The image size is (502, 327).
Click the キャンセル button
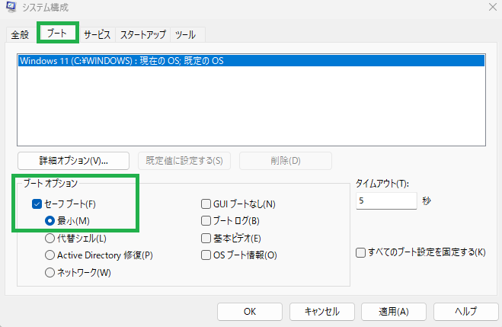[322, 312]
